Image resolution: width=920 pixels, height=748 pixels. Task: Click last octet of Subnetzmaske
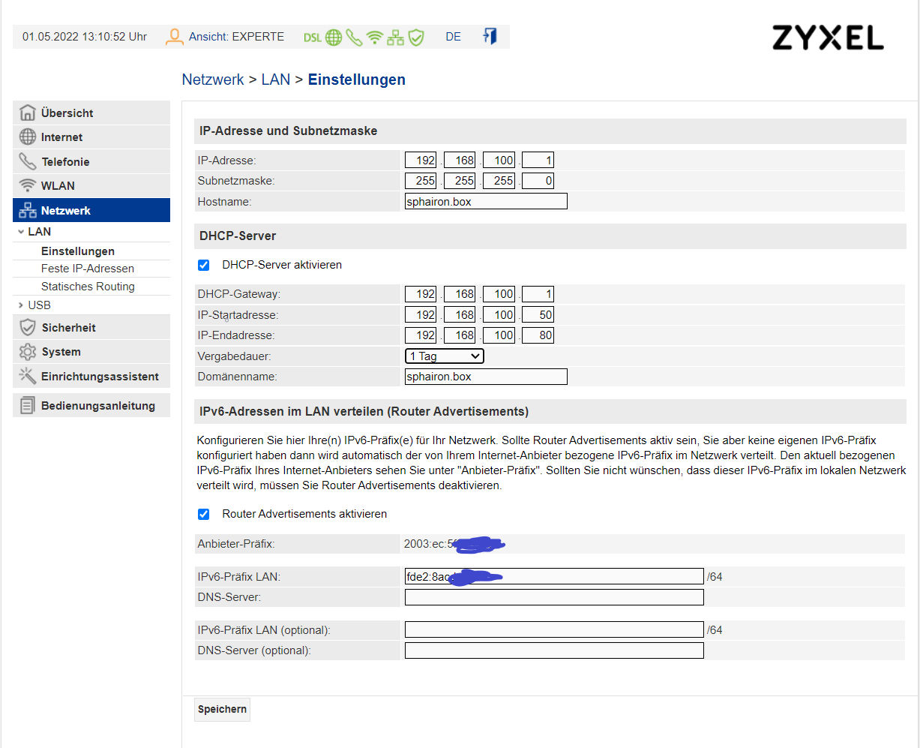pos(538,181)
